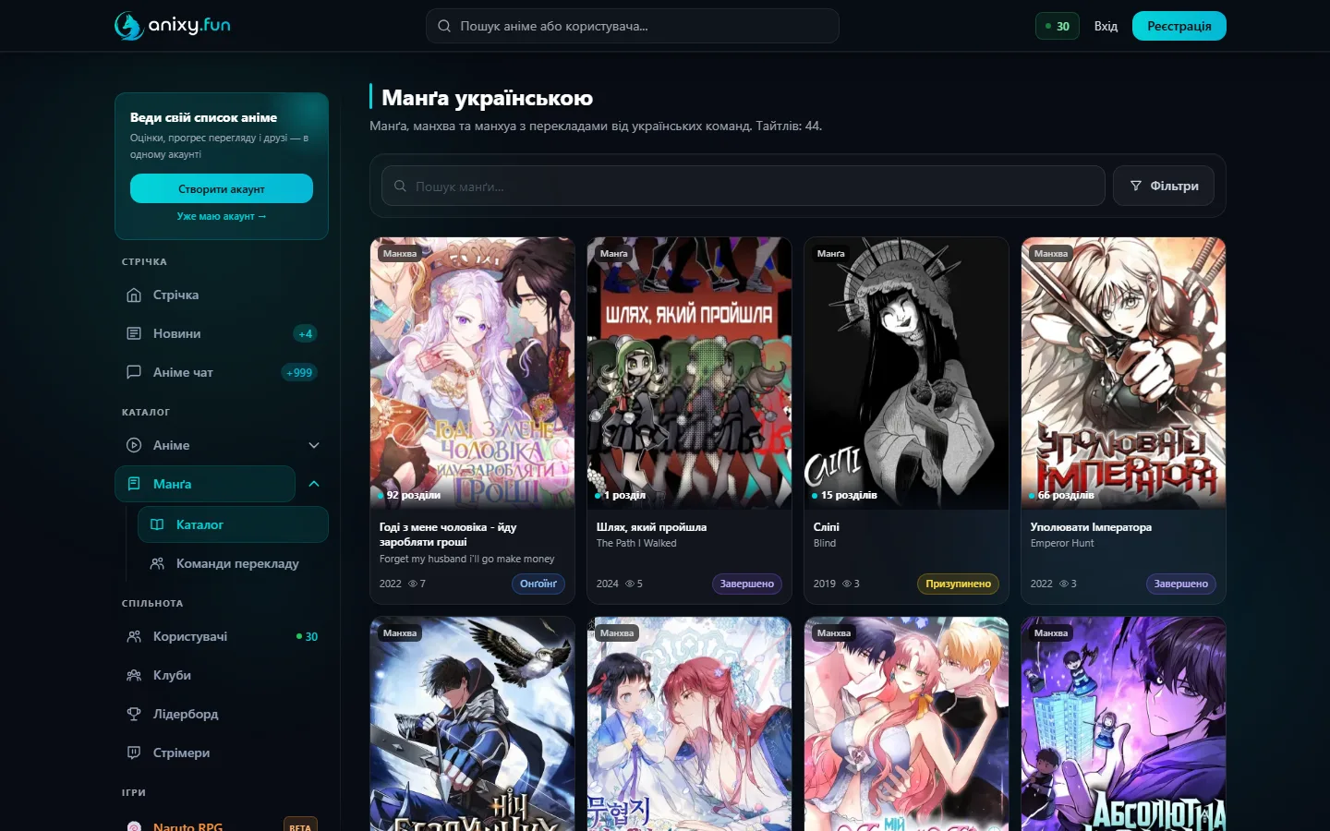Image resolution: width=1330 pixels, height=831 pixels.
Task: Click the Naruto RPG game icon
Action: (134, 825)
